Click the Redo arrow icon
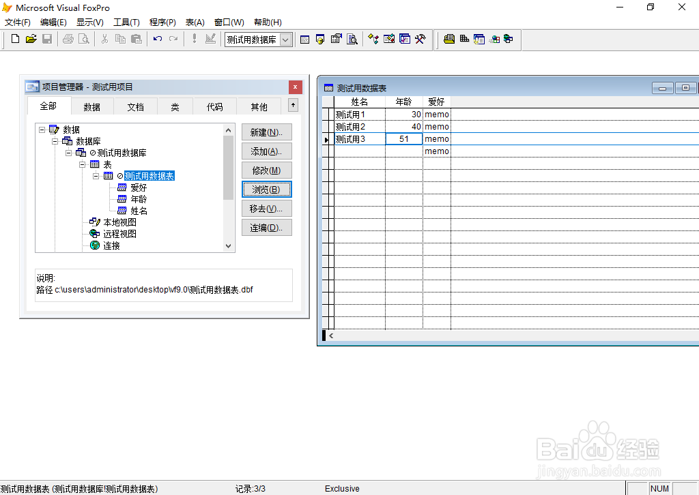Screen dimensions: 699x495 pyautogui.click(x=173, y=39)
